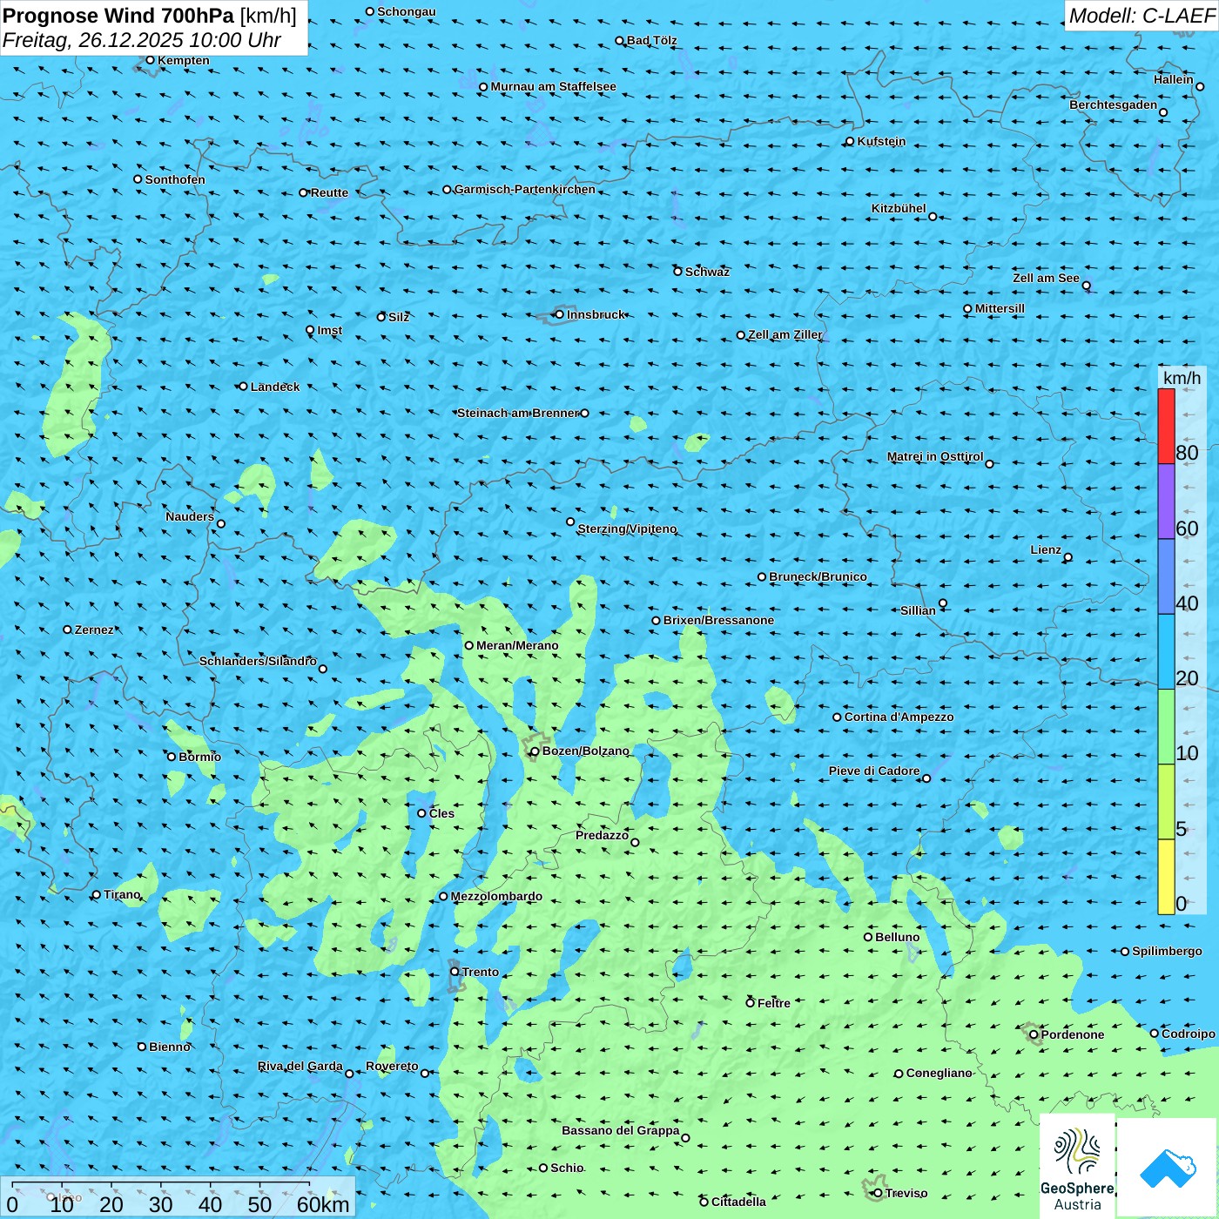Click the Innsbruck city marker
Screen dimensions: 1219x1219
[x=559, y=314]
